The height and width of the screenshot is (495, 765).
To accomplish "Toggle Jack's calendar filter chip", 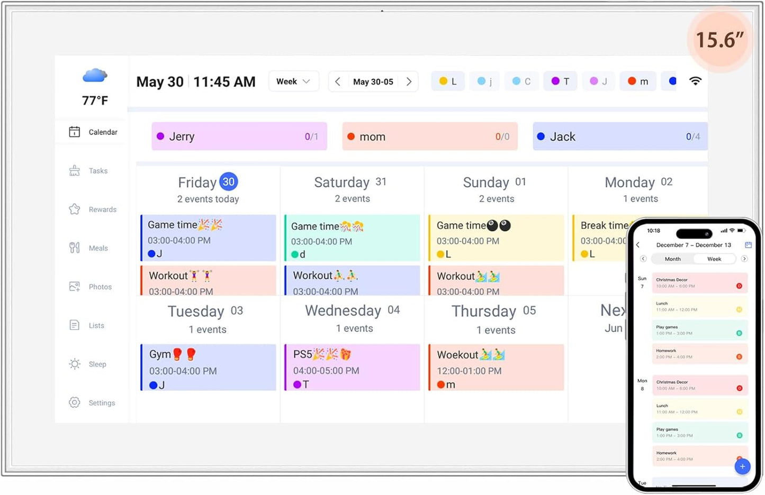I will 619,136.
